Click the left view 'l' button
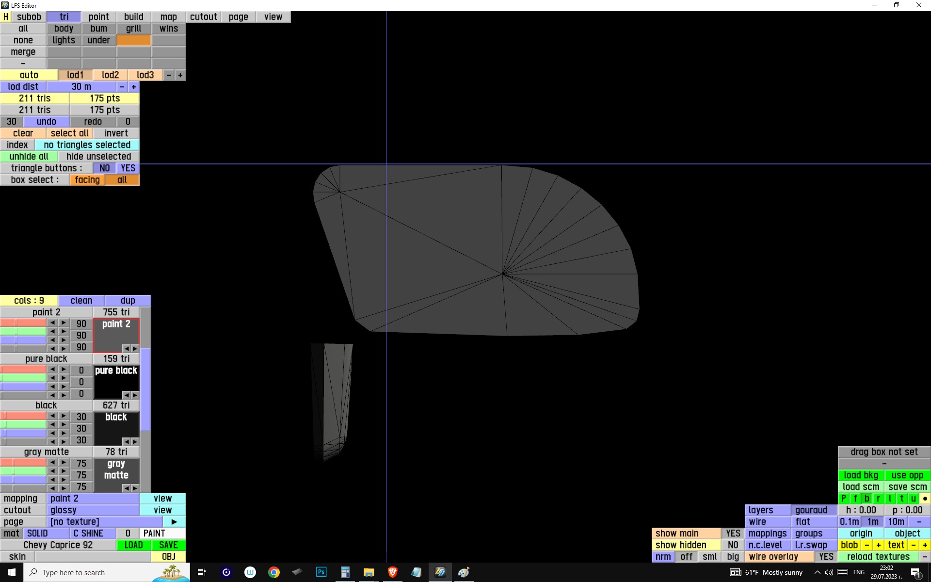Viewport: 931px width, 582px height. [x=890, y=499]
